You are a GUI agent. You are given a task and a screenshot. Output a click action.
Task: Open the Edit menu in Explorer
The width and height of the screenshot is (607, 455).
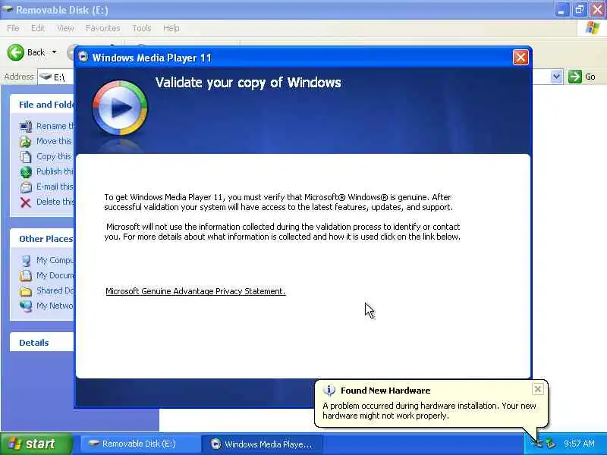(37, 28)
